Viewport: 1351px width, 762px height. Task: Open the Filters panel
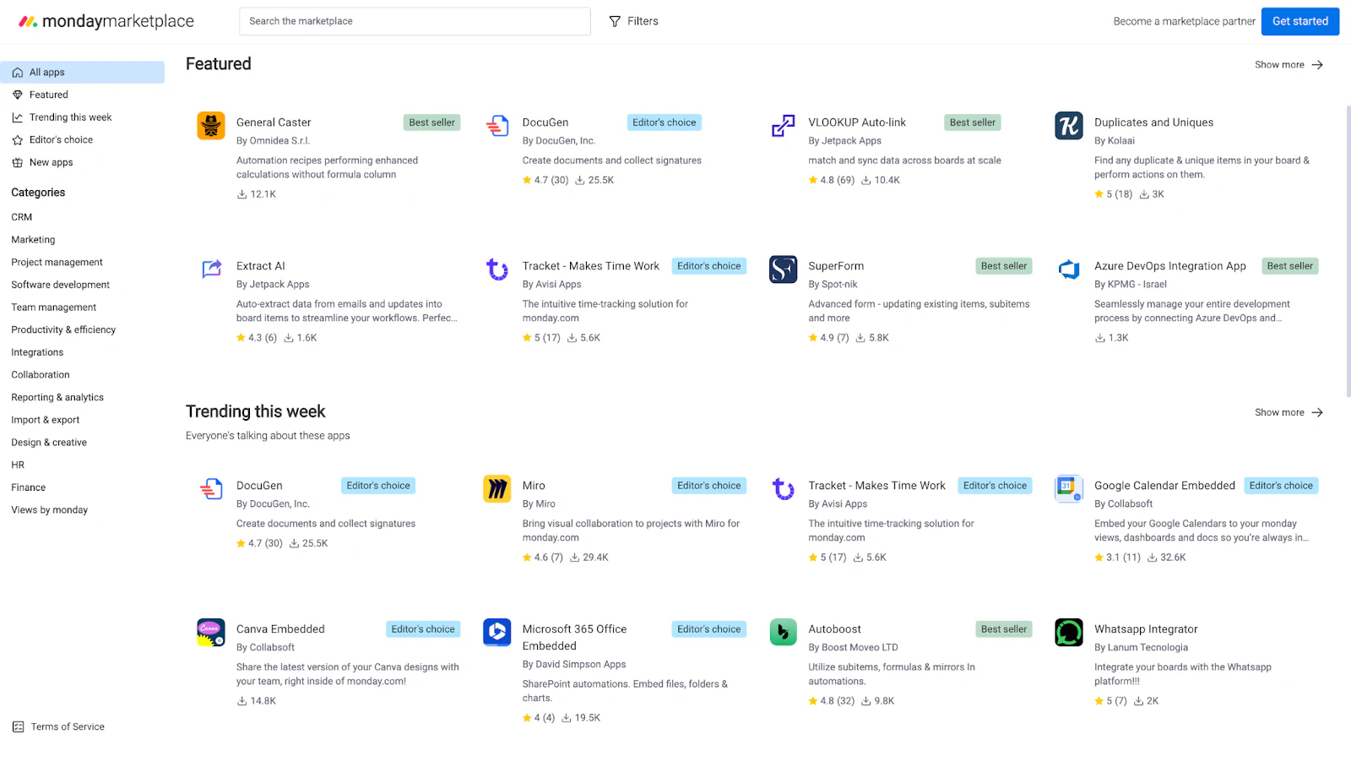634,21
